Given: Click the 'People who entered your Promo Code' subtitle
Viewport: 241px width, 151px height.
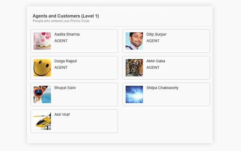Looking at the screenshot, I should pyautogui.click(x=61, y=21).
